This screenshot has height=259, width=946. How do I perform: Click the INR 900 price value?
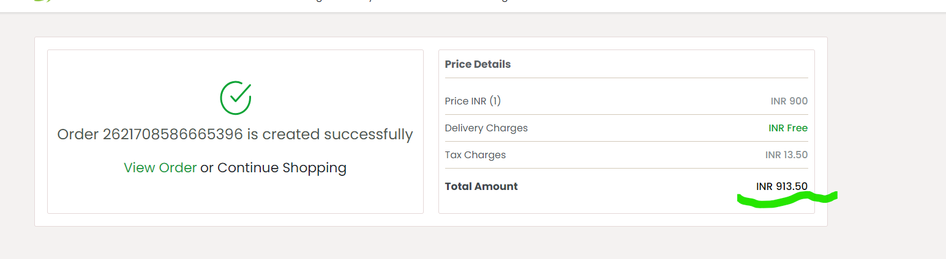789,101
